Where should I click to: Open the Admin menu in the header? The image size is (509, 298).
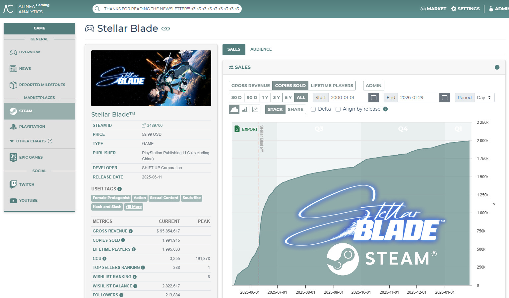(x=499, y=9)
